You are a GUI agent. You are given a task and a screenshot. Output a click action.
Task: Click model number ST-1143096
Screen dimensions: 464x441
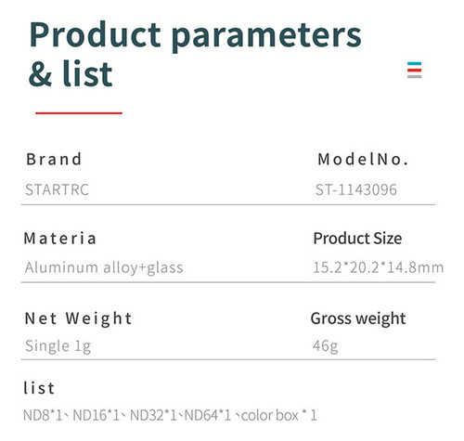356,189
